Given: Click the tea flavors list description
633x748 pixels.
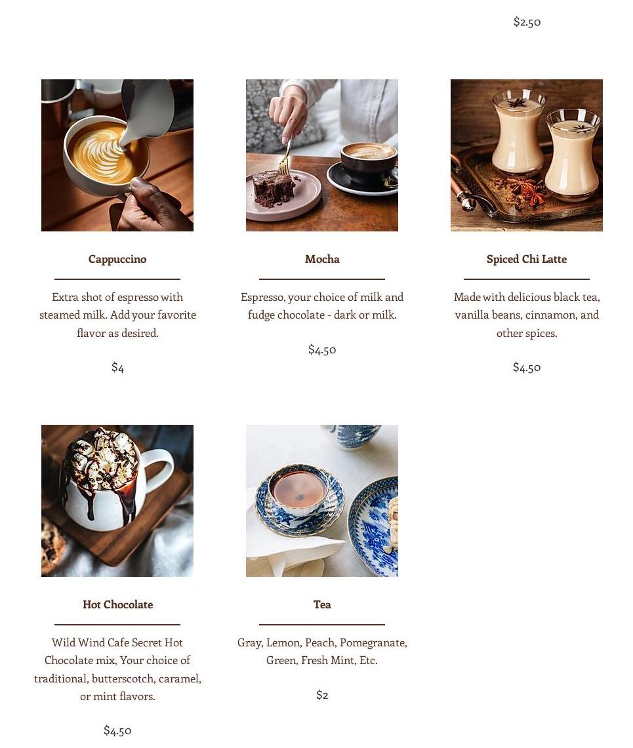Looking at the screenshot, I should point(322,651).
